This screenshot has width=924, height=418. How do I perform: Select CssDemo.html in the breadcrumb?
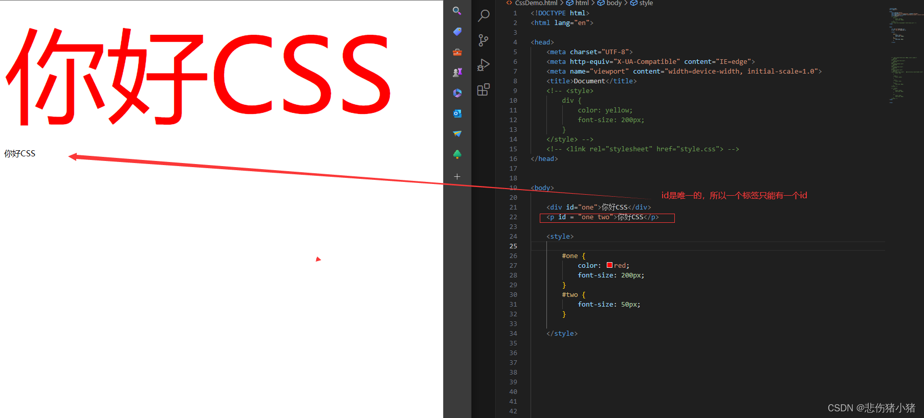pyautogui.click(x=536, y=3)
